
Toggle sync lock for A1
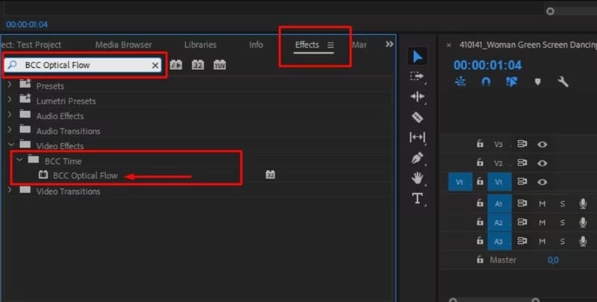522,204
